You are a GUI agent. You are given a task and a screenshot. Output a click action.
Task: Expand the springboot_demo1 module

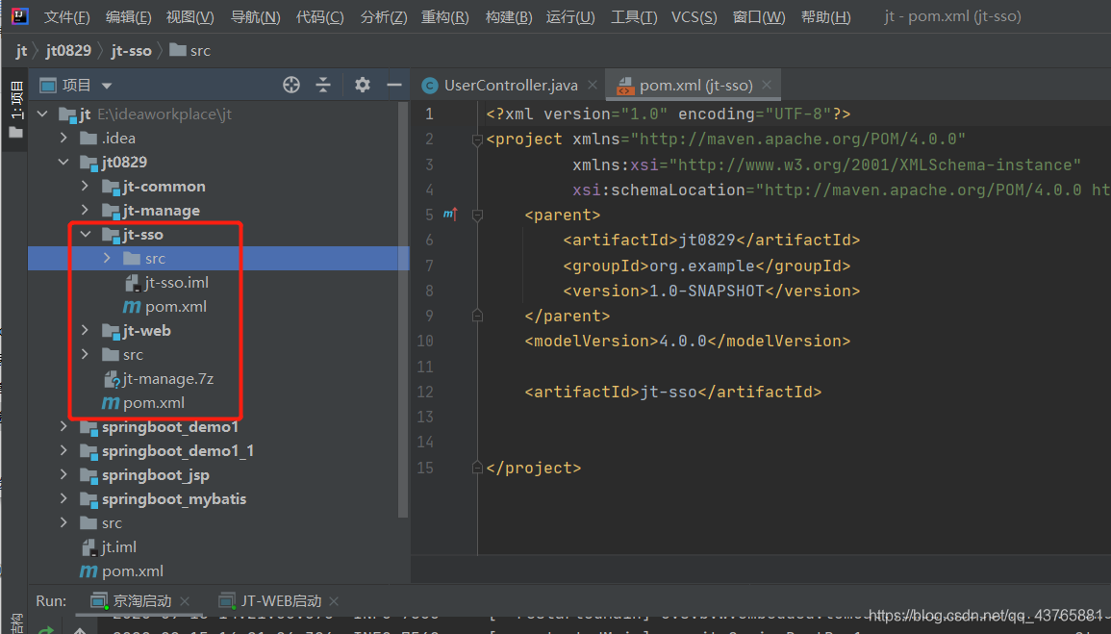(x=63, y=427)
